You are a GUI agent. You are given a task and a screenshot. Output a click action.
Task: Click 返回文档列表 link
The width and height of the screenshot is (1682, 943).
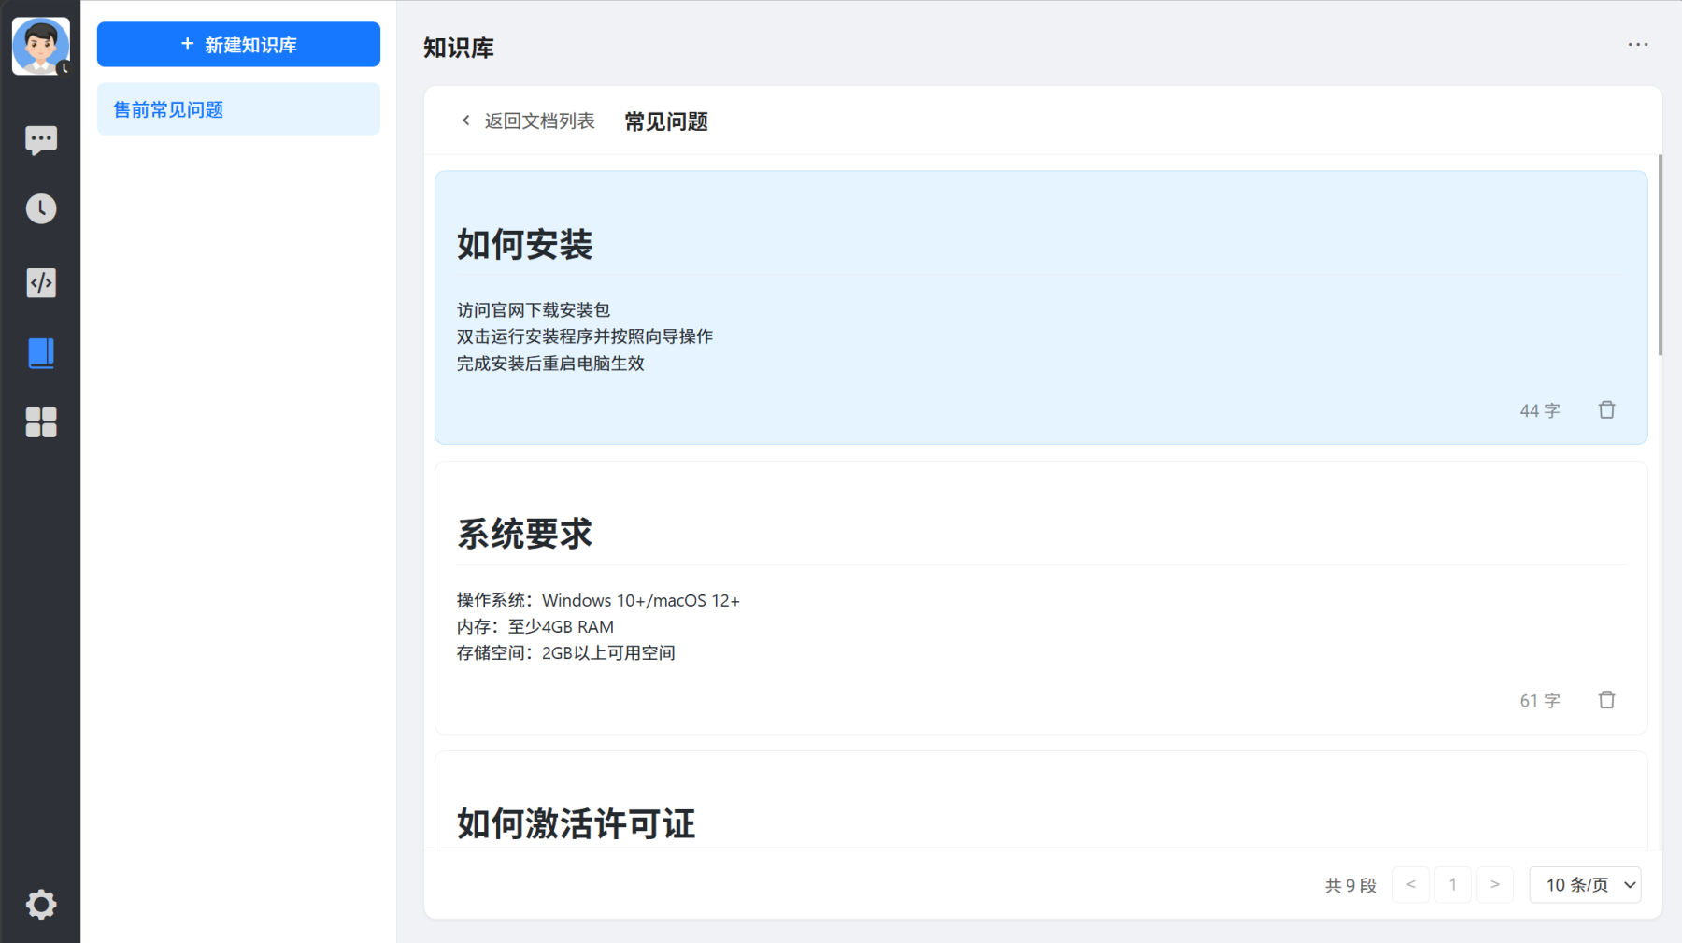(539, 121)
